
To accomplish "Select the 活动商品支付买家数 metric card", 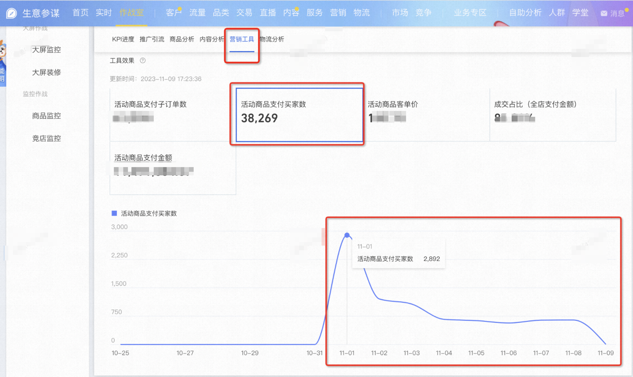I will 299,115.
